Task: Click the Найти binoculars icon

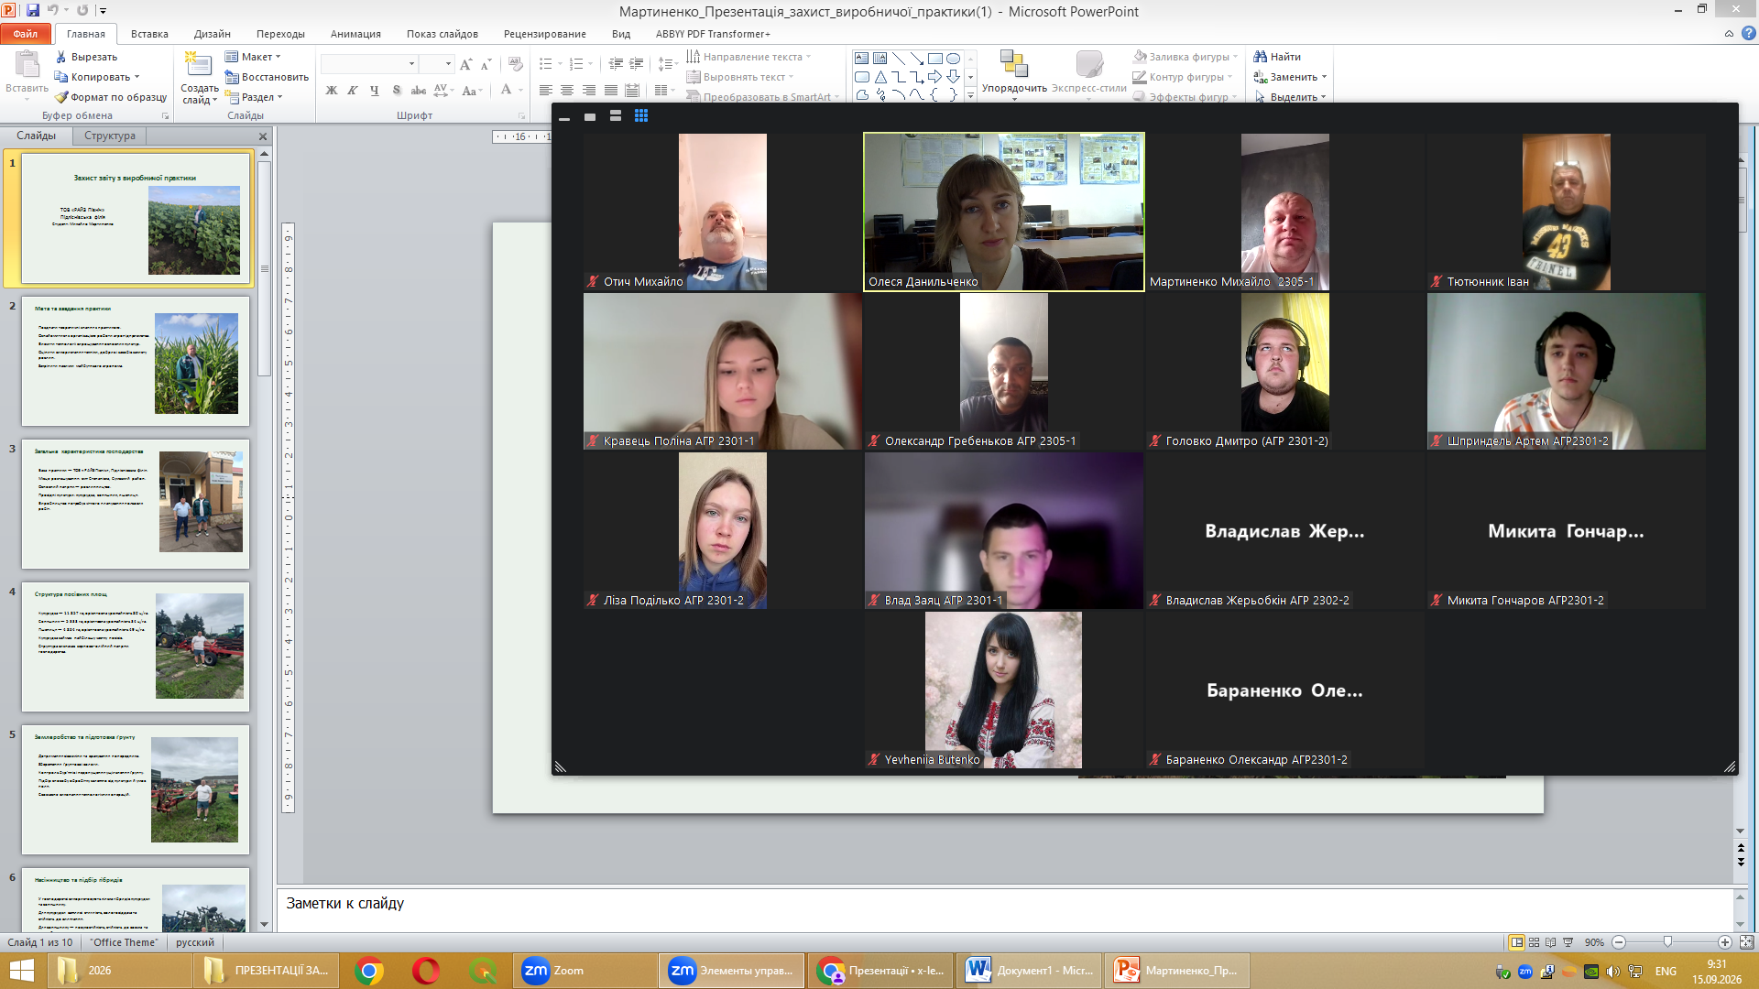Action: (x=1261, y=57)
